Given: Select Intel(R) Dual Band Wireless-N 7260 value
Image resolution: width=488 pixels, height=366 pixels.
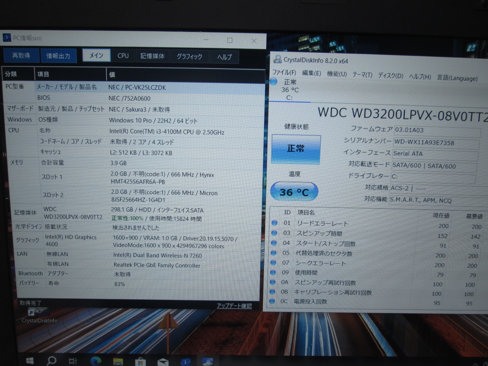Looking at the screenshot, I should point(157,256).
